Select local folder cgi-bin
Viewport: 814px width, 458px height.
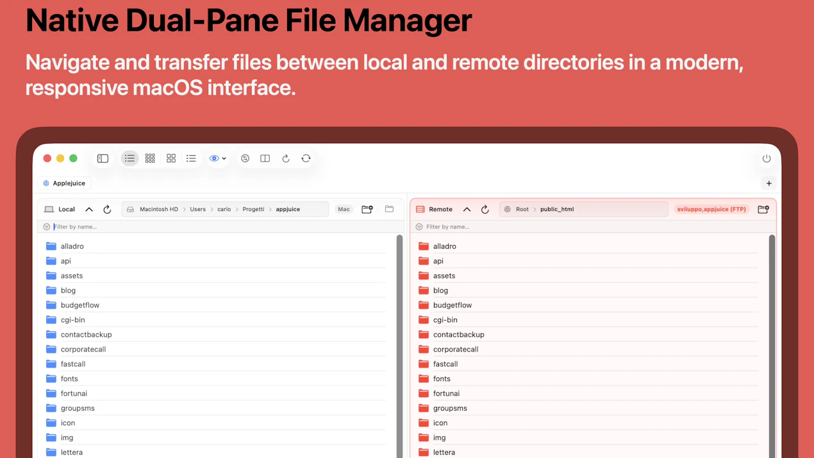216,320
